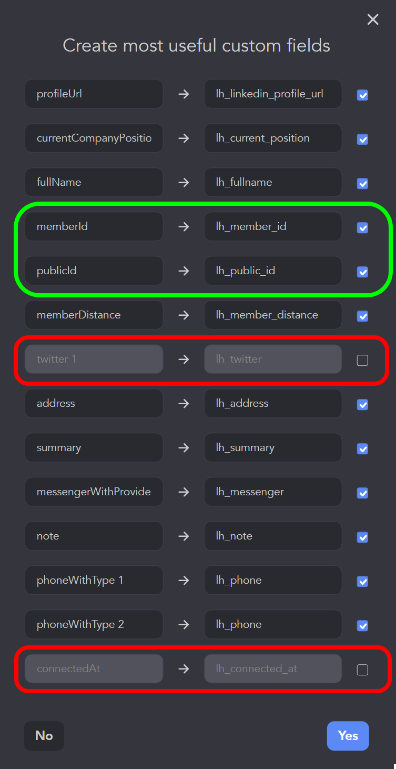The height and width of the screenshot is (769, 396).
Task: Enable the twitter 1 mapping checkbox
Action: tap(362, 361)
